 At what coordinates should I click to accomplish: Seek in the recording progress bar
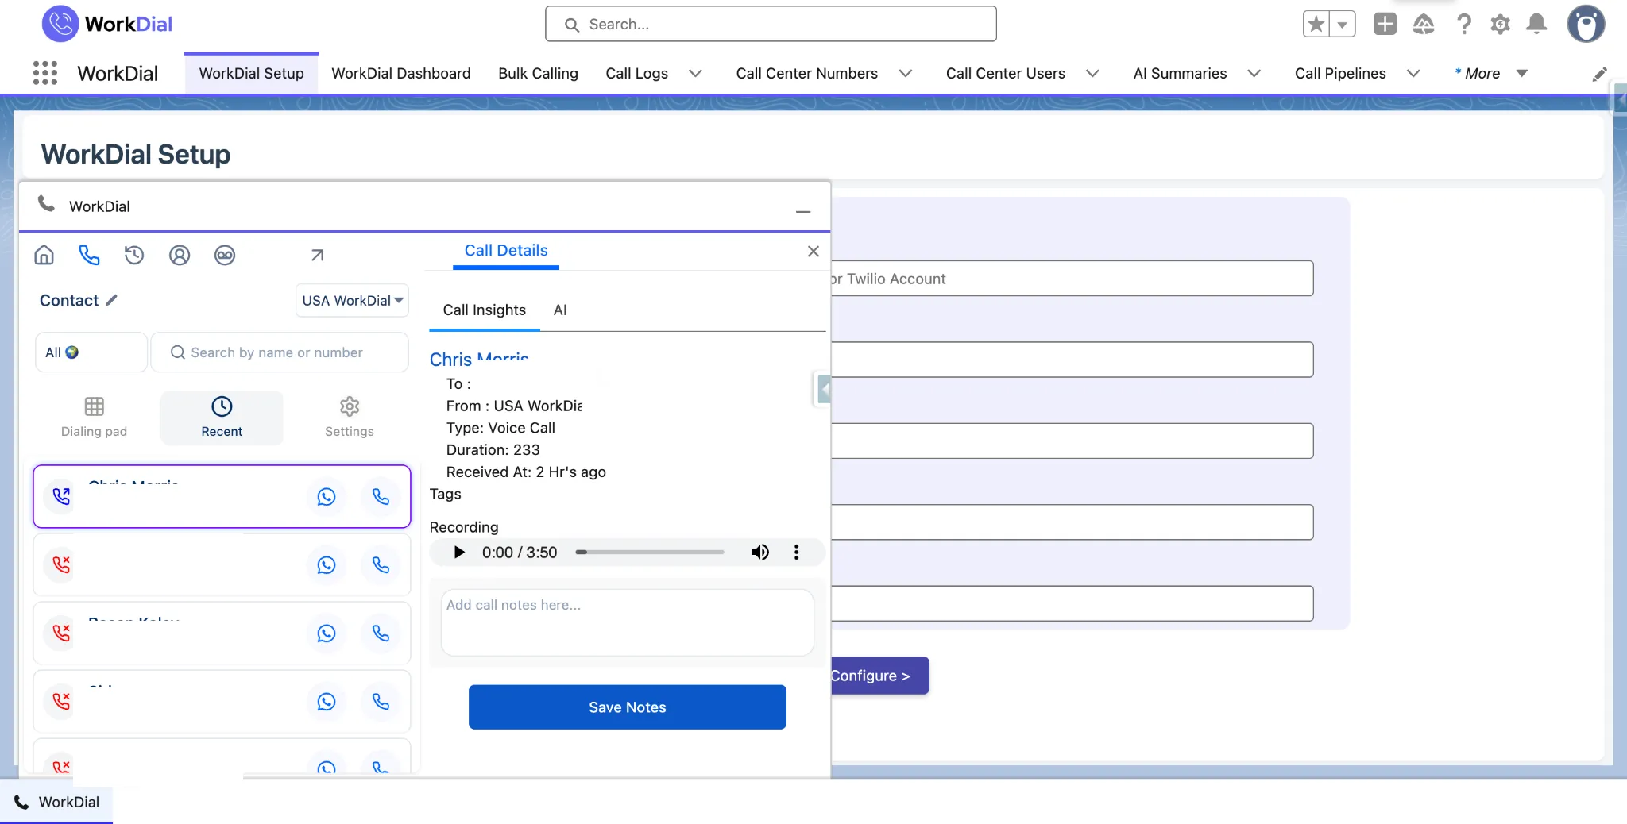point(650,553)
